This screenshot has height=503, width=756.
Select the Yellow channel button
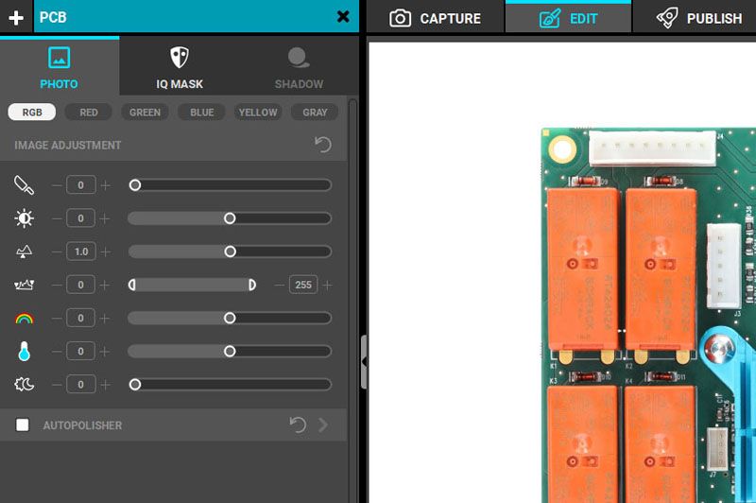(x=258, y=112)
